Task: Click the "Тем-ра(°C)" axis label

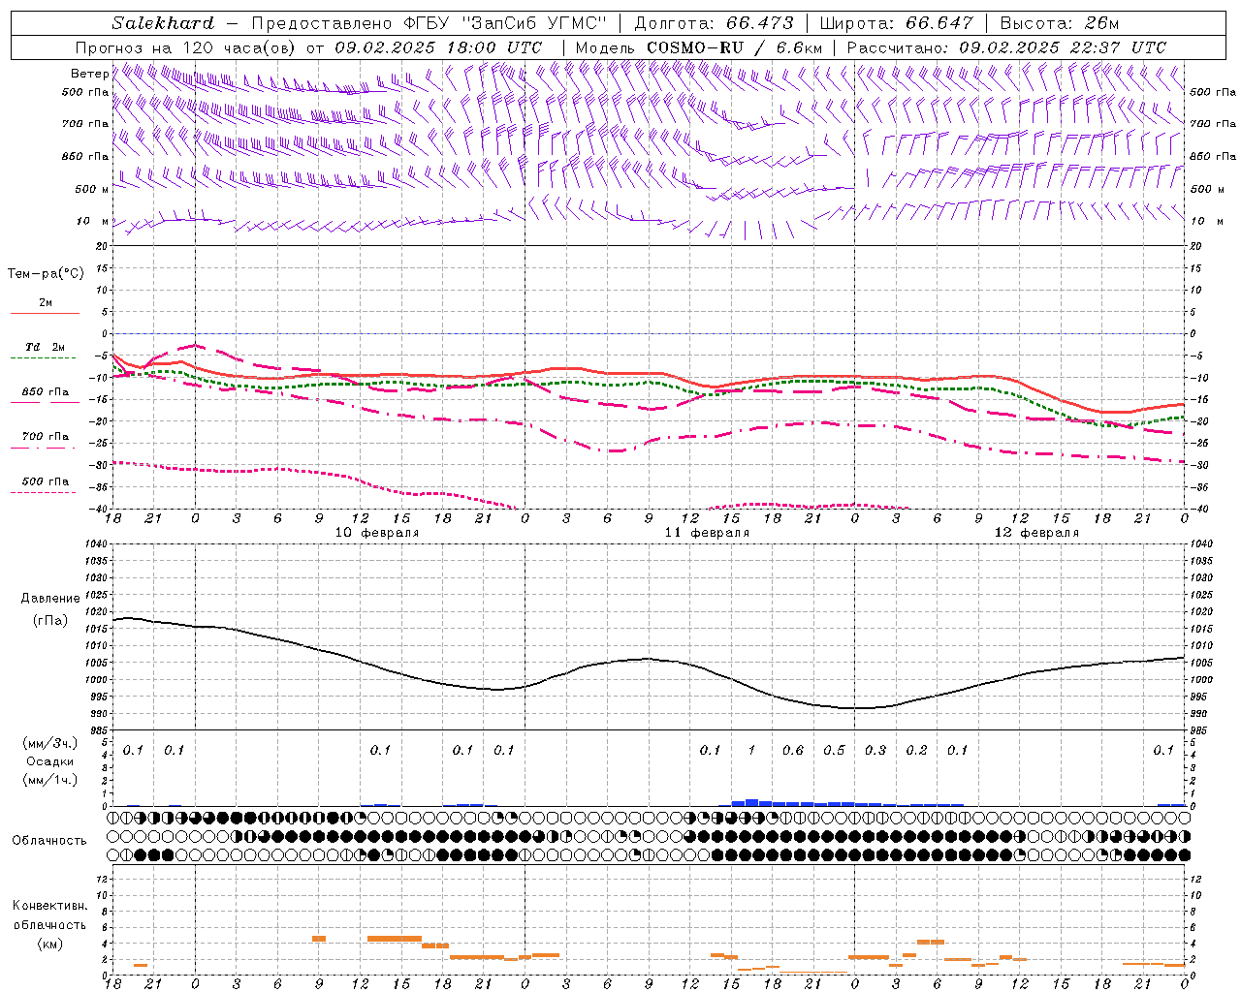Action: 46,274
